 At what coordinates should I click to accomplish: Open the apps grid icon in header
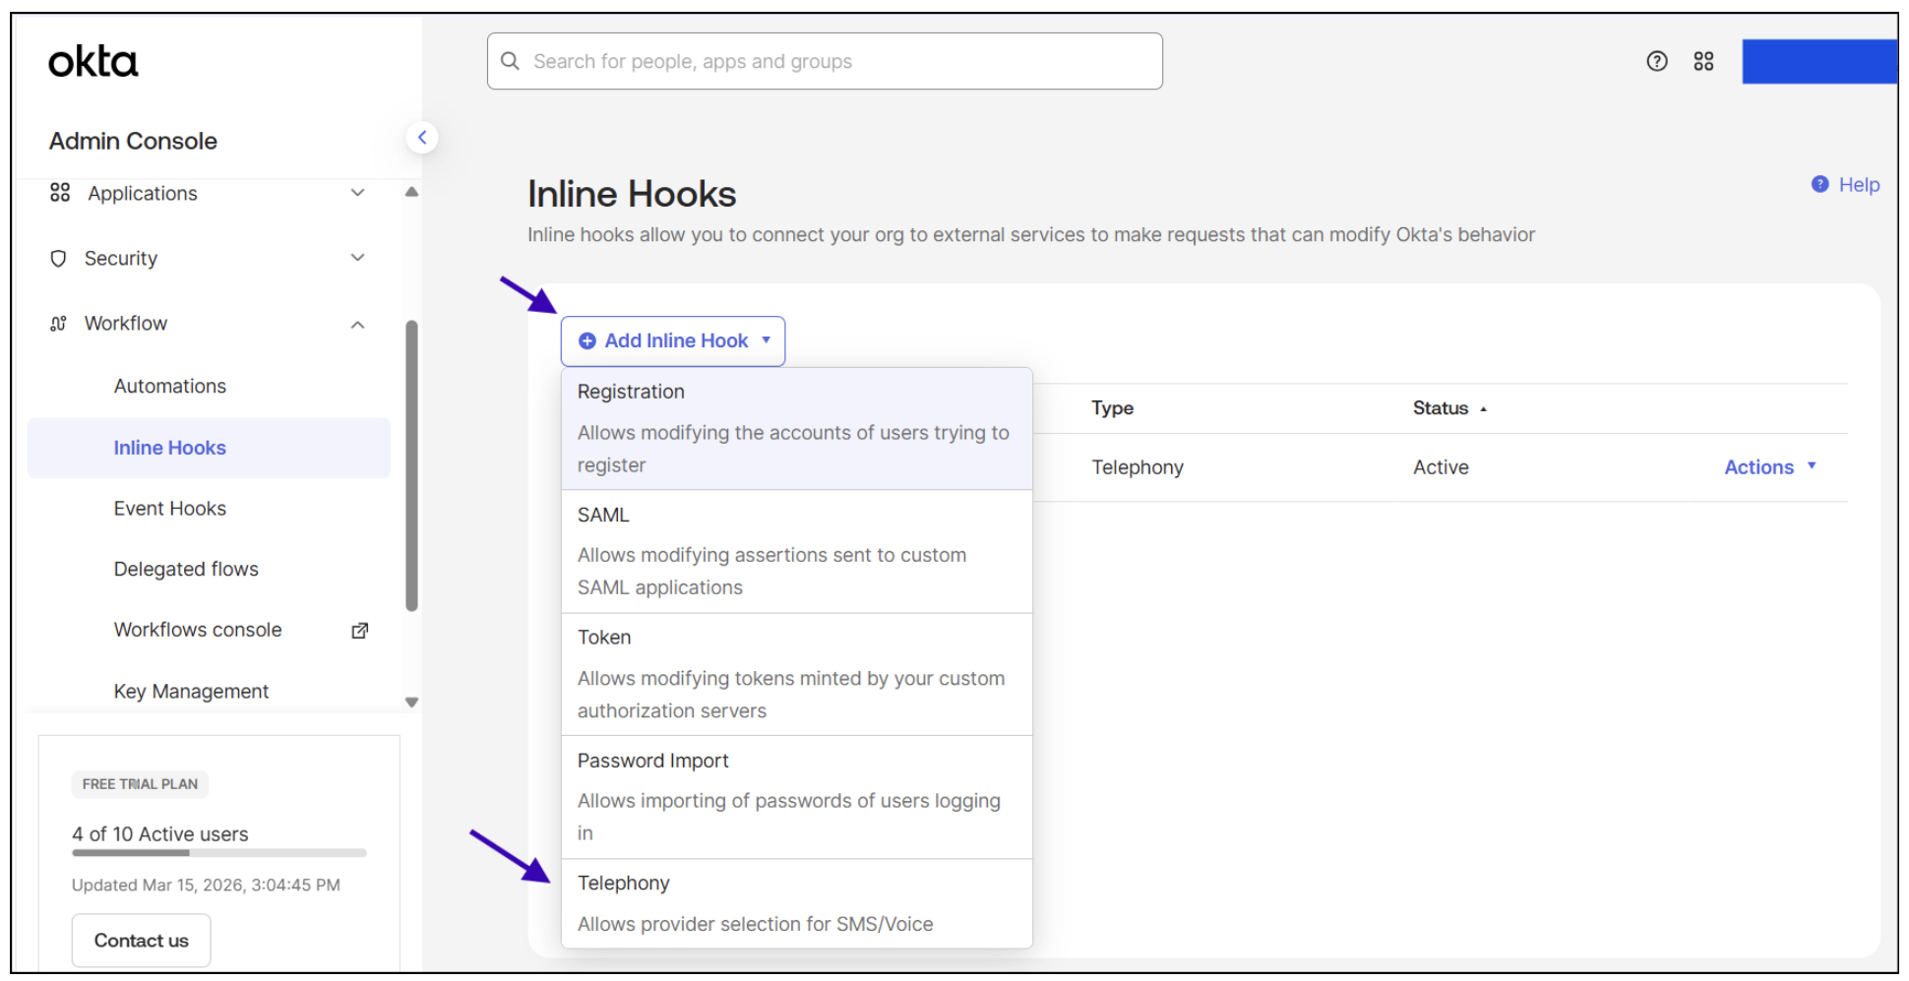click(x=1703, y=61)
